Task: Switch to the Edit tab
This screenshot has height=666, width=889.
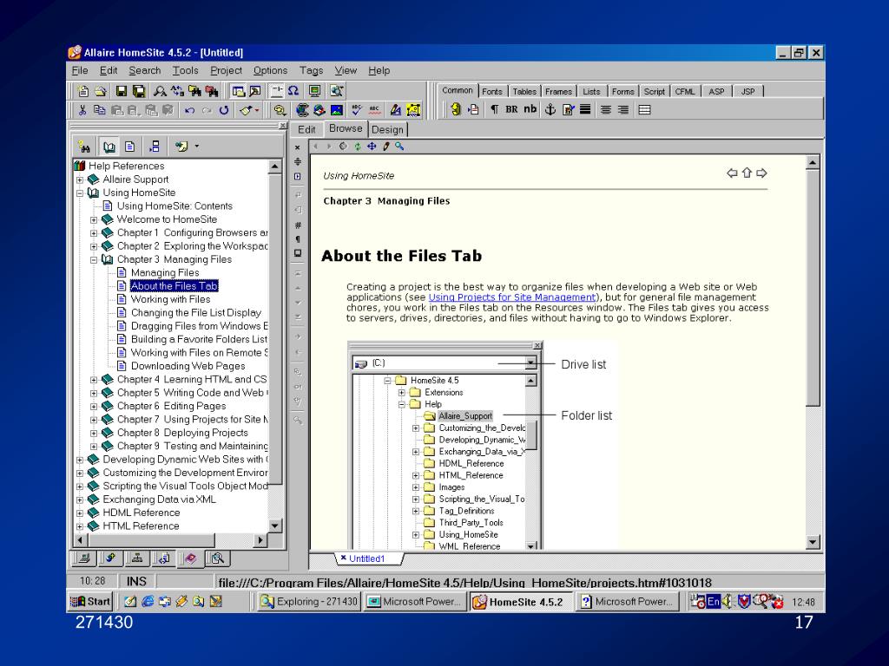Action: [306, 130]
